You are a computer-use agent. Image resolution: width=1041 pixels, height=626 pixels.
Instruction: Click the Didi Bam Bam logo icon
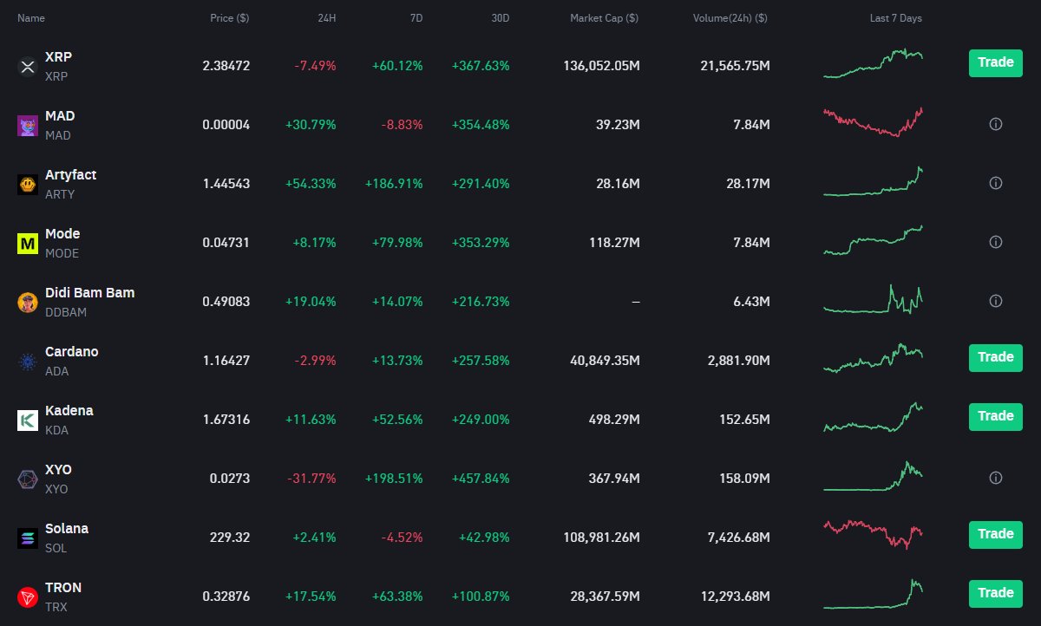pos(28,303)
